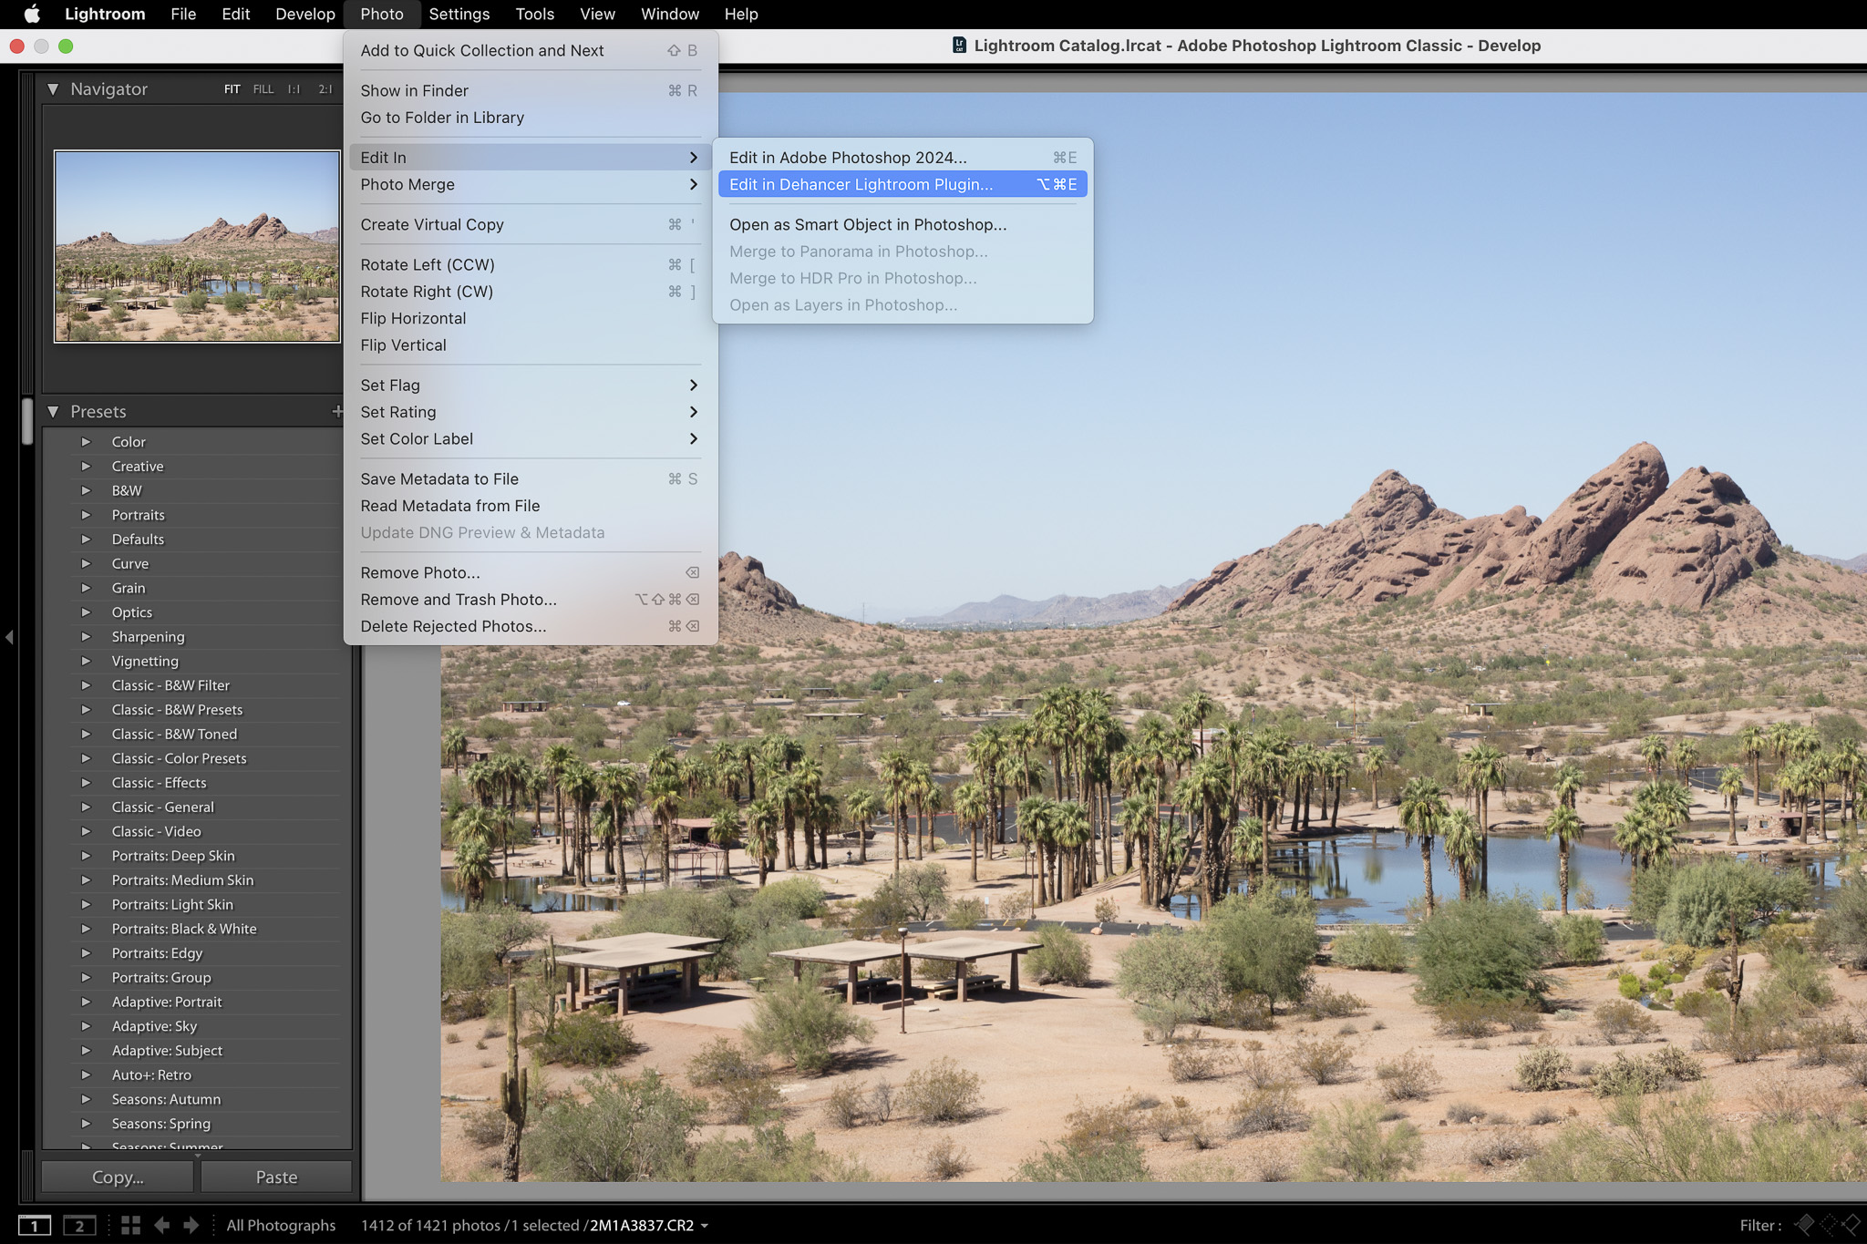The image size is (1867, 1244).
Task: Go back with the left arrow
Action: 161,1226
